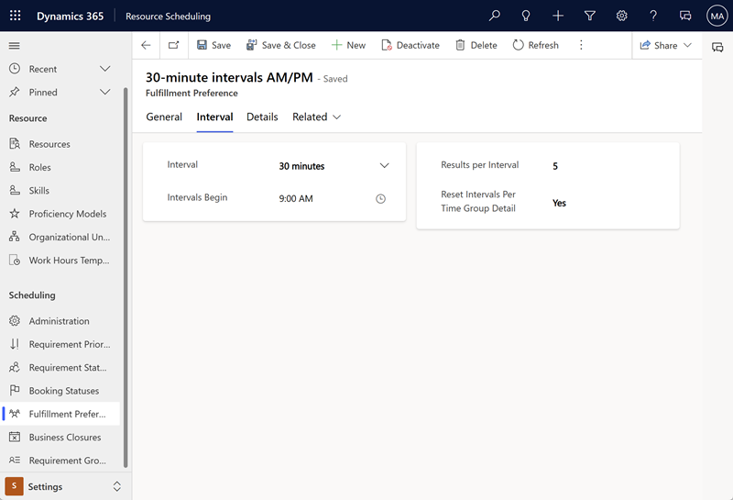Open the Interval 30 minutes dropdown
This screenshot has height=500, width=733.
pos(334,166)
